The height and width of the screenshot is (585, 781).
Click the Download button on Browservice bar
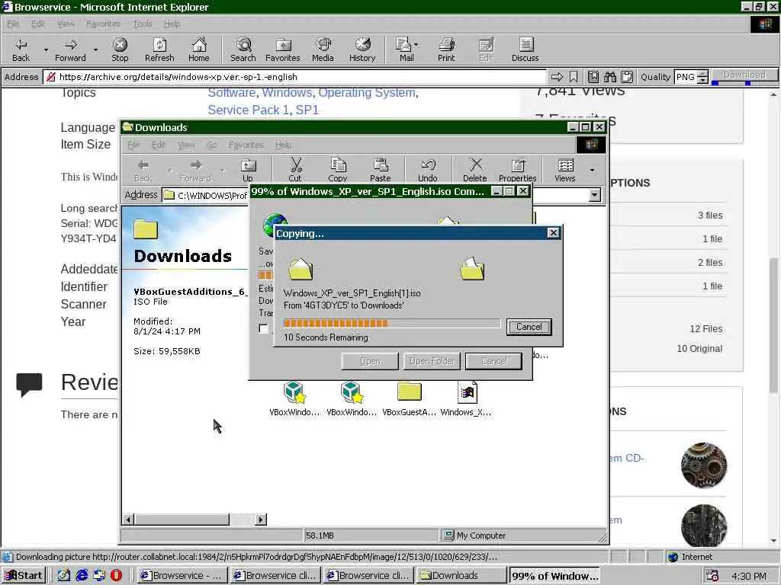pyautogui.click(x=744, y=75)
